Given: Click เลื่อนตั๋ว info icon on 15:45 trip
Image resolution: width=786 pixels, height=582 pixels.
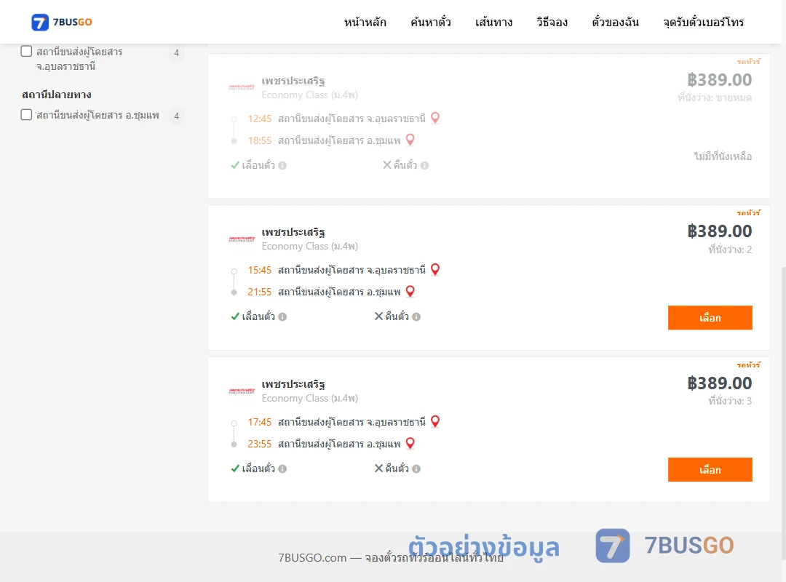Looking at the screenshot, I should [x=282, y=316].
